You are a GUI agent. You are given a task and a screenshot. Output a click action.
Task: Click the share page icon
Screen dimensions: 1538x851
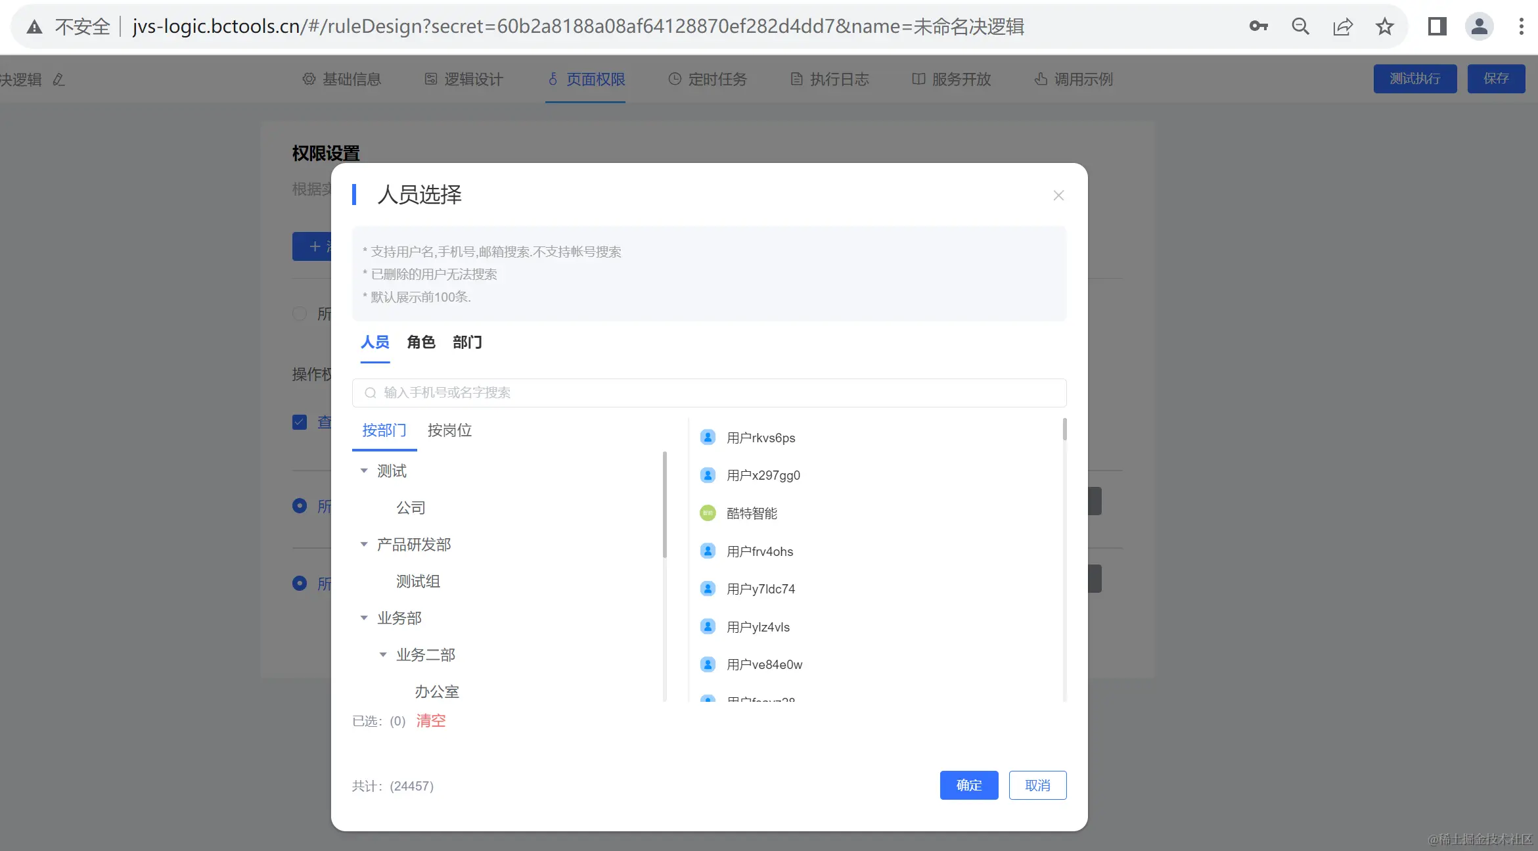tap(1342, 26)
